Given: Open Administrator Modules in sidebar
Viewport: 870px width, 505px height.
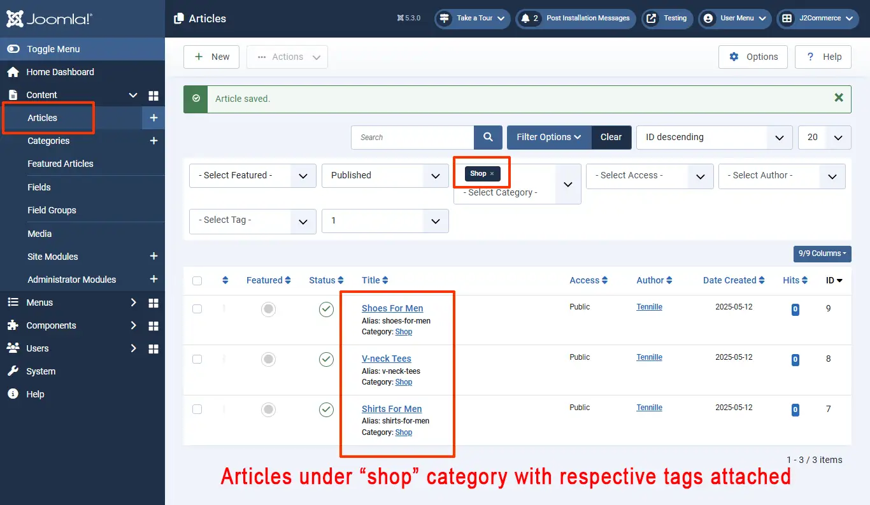Looking at the screenshot, I should (72, 280).
